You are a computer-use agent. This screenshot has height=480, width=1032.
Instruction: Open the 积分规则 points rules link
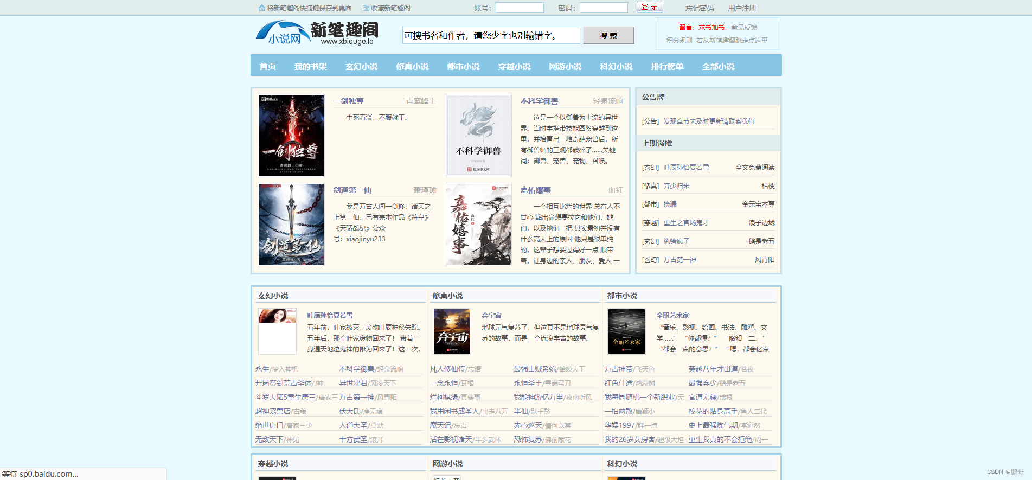pyautogui.click(x=680, y=41)
